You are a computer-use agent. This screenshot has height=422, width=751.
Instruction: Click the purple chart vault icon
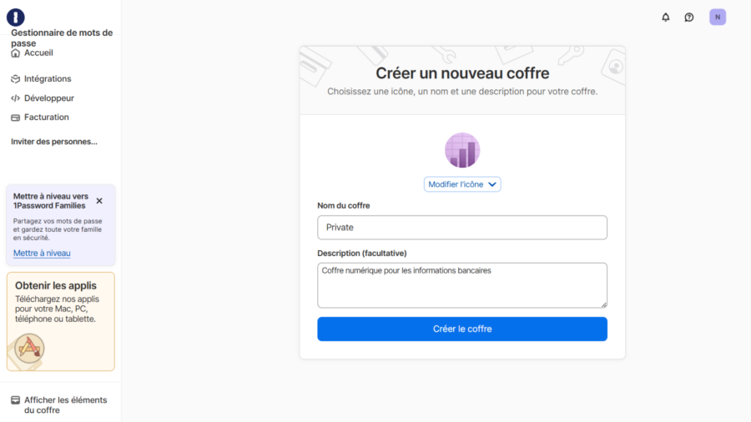coord(462,150)
